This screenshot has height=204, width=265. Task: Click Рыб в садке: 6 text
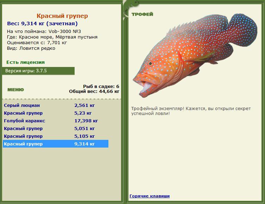pos(101,87)
